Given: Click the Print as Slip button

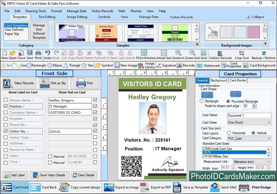Looking at the screenshot, I should 53,83.
